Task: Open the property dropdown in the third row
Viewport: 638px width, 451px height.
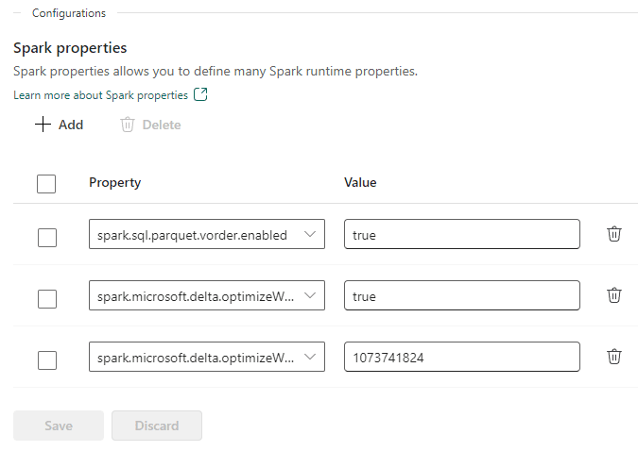Action: (206, 358)
